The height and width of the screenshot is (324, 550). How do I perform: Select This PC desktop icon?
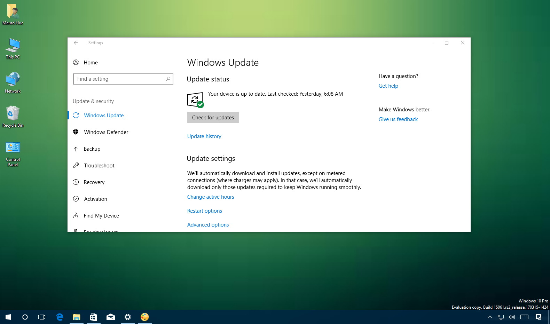[13, 49]
